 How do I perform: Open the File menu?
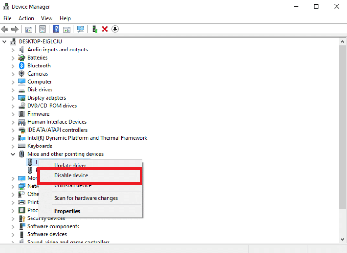click(x=7, y=18)
